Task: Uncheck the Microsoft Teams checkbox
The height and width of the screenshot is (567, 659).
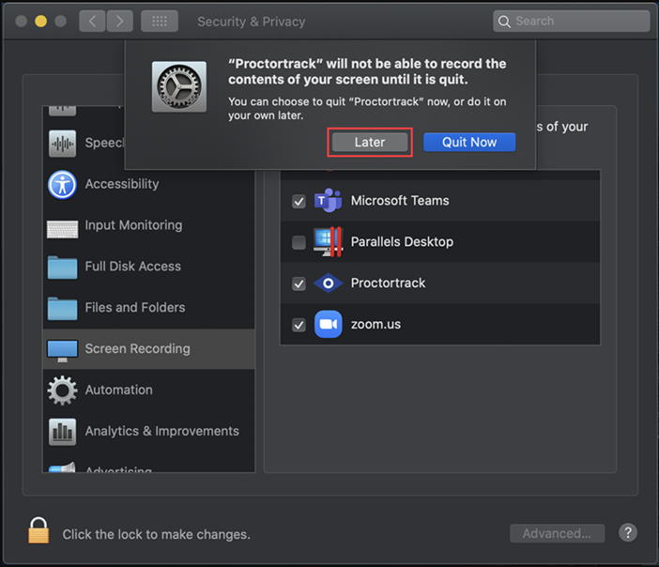Action: (x=299, y=201)
